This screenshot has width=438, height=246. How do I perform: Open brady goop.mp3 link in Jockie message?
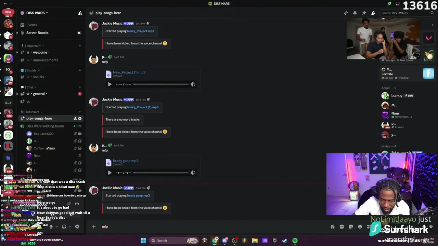point(138,196)
